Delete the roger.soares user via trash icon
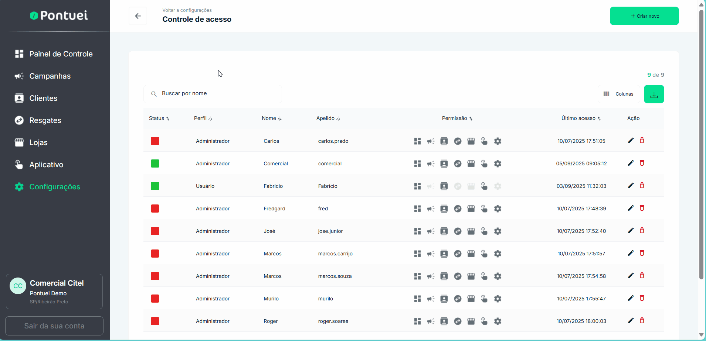Viewport: 706px width, 341px height. point(642,321)
